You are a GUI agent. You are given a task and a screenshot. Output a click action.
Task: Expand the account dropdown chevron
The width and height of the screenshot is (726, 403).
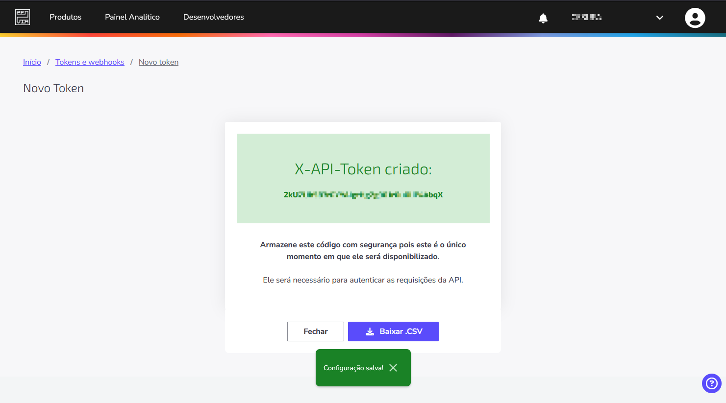tap(660, 18)
